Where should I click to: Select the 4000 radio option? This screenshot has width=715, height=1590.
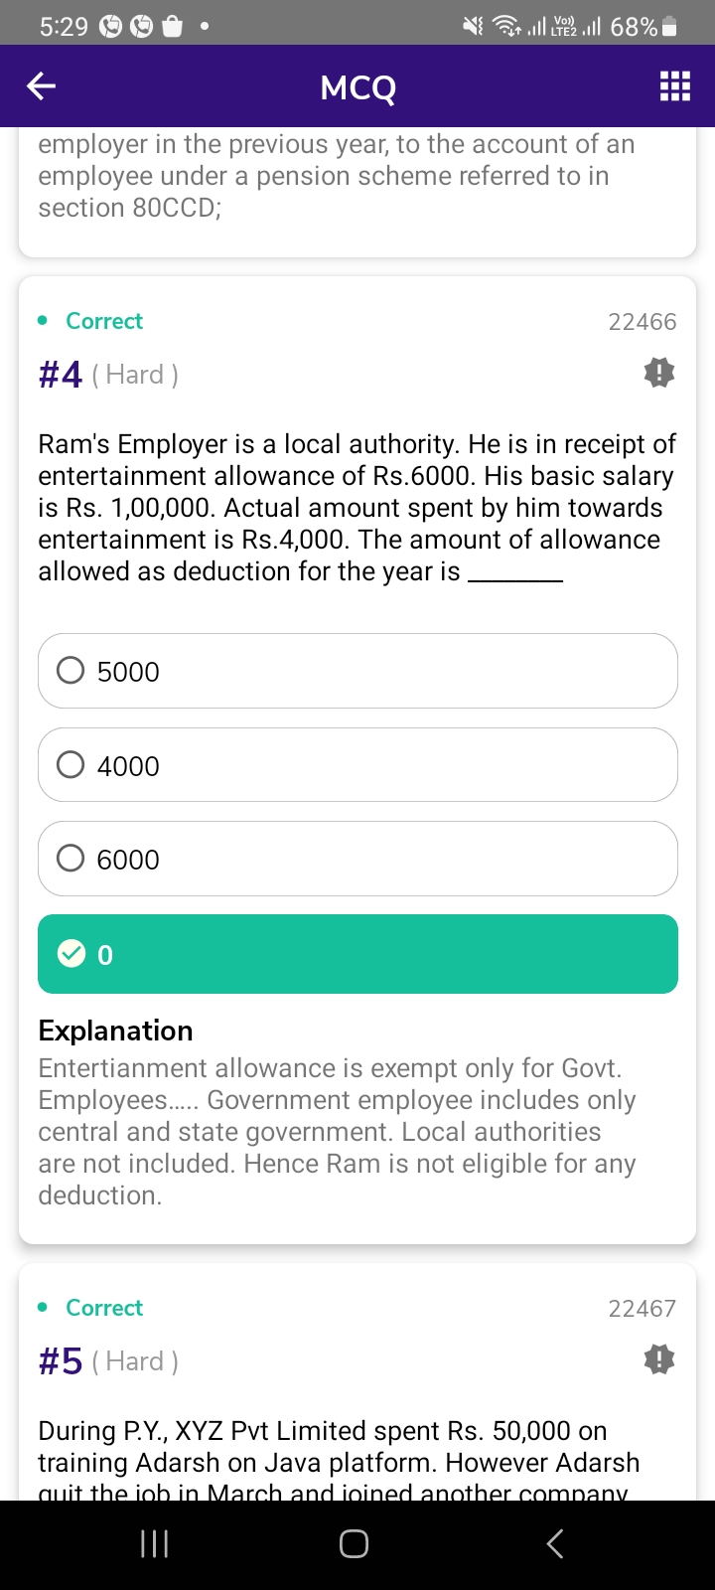tap(71, 765)
